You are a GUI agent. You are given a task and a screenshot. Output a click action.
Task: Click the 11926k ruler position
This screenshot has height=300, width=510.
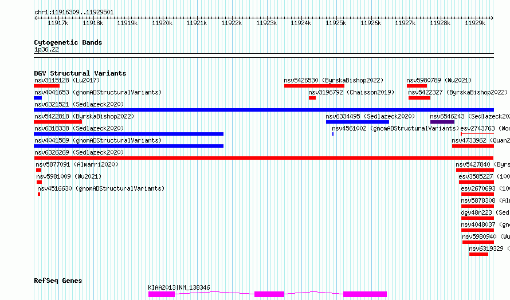[x=371, y=23]
